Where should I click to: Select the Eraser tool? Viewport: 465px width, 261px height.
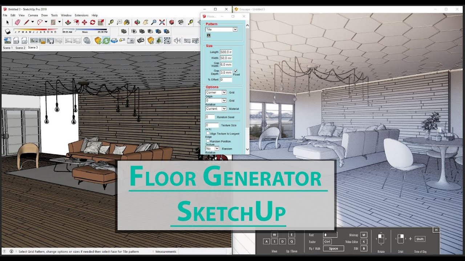click(x=17, y=22)
